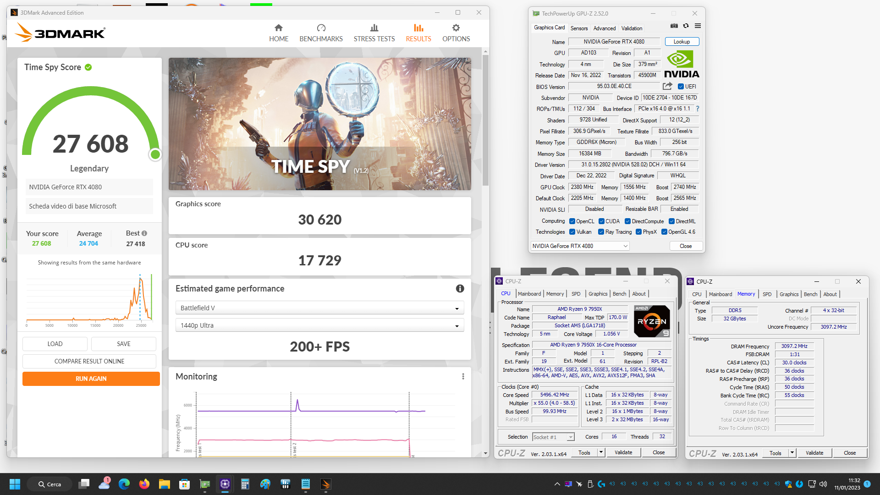This screenshot has width=880, height=495.
Task: Open GPU-Z hamburger menu
Action: click(x=698, y=26)
